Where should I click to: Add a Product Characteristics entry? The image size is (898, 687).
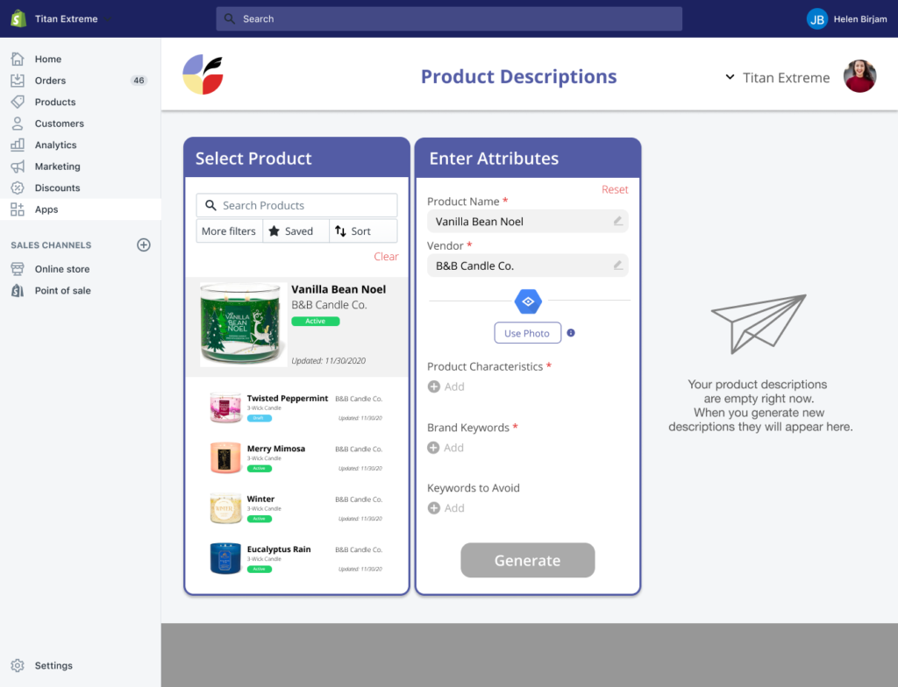tap(445, 386)
